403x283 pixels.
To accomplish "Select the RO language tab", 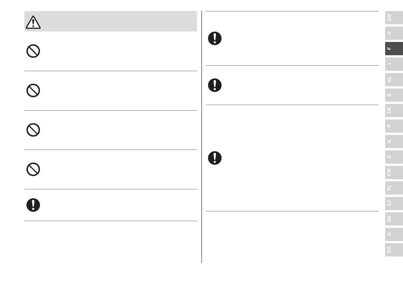I will coord(394,250).
